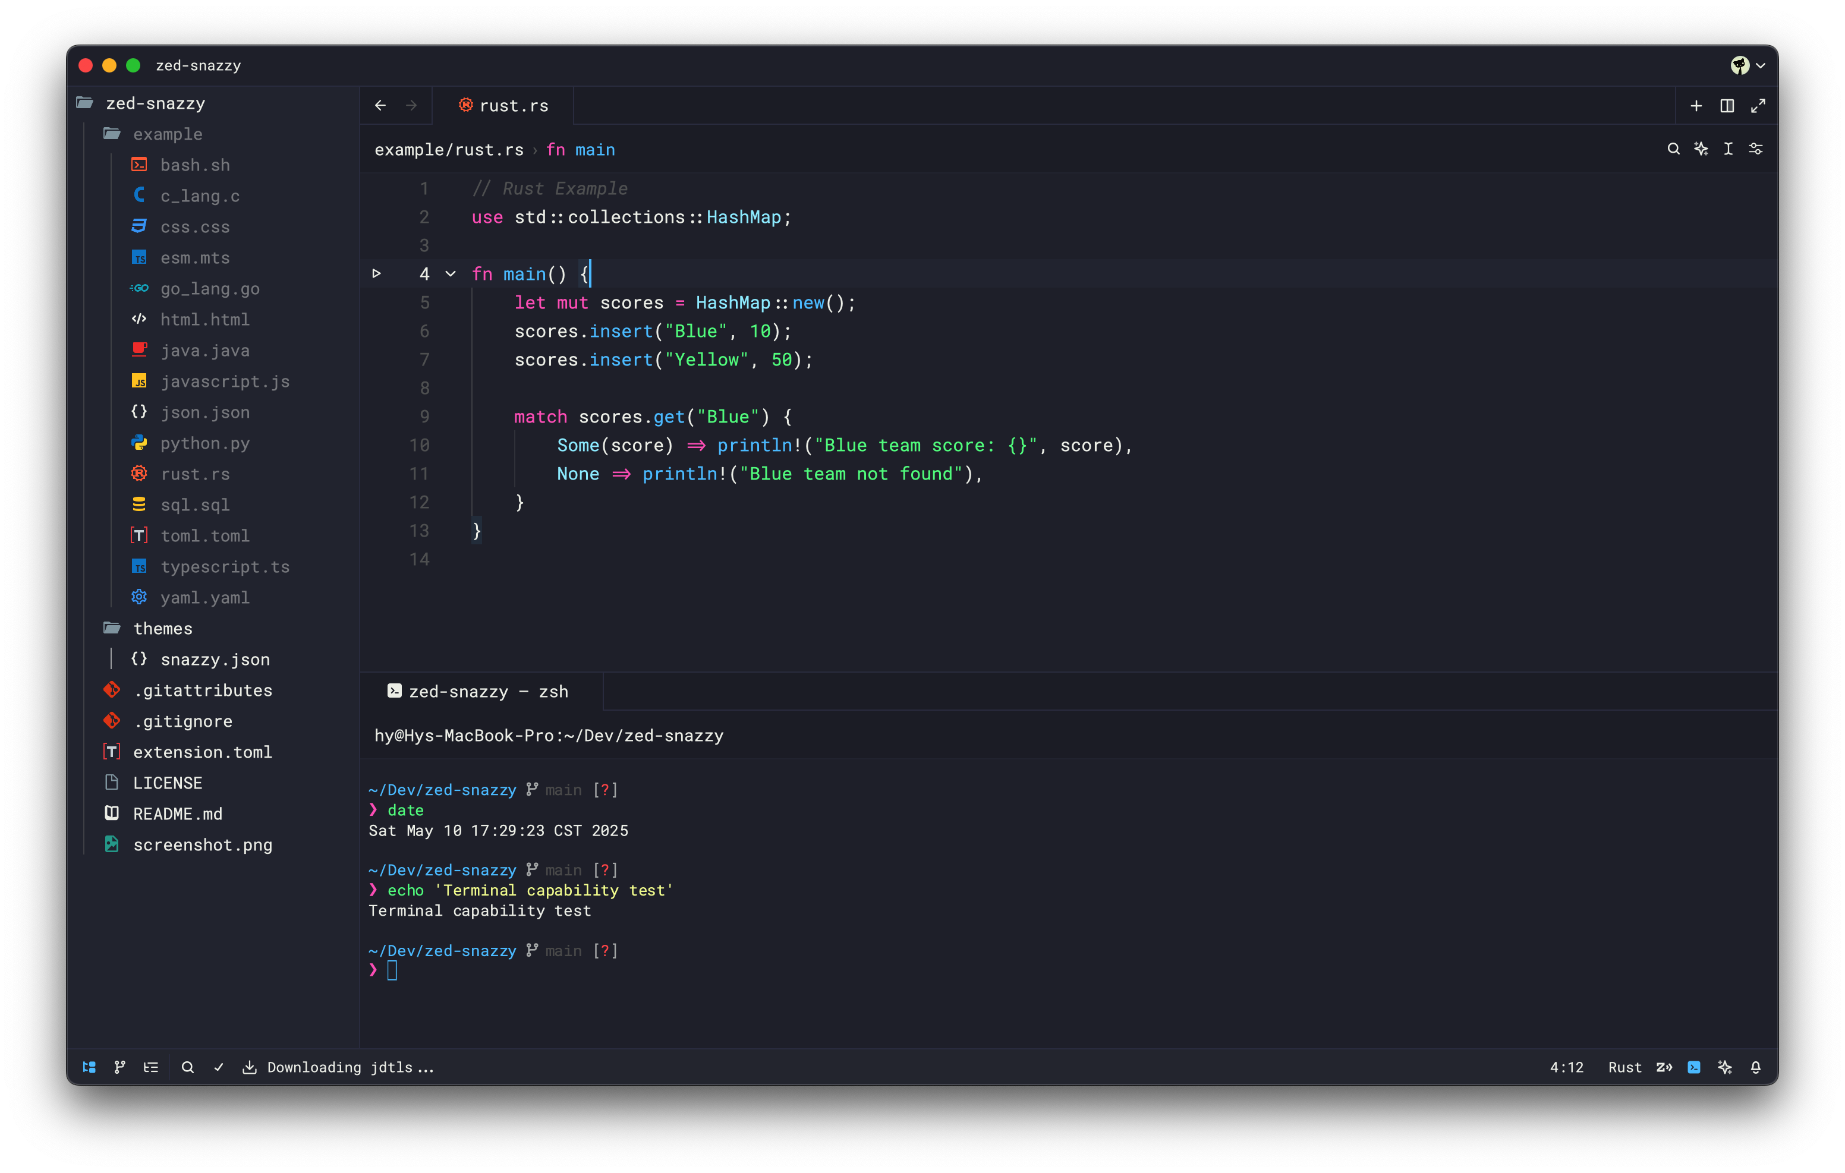Viewport: 1845px width, 1173px height.
Task: Click the date command in terminal
Action: point(405,810)
